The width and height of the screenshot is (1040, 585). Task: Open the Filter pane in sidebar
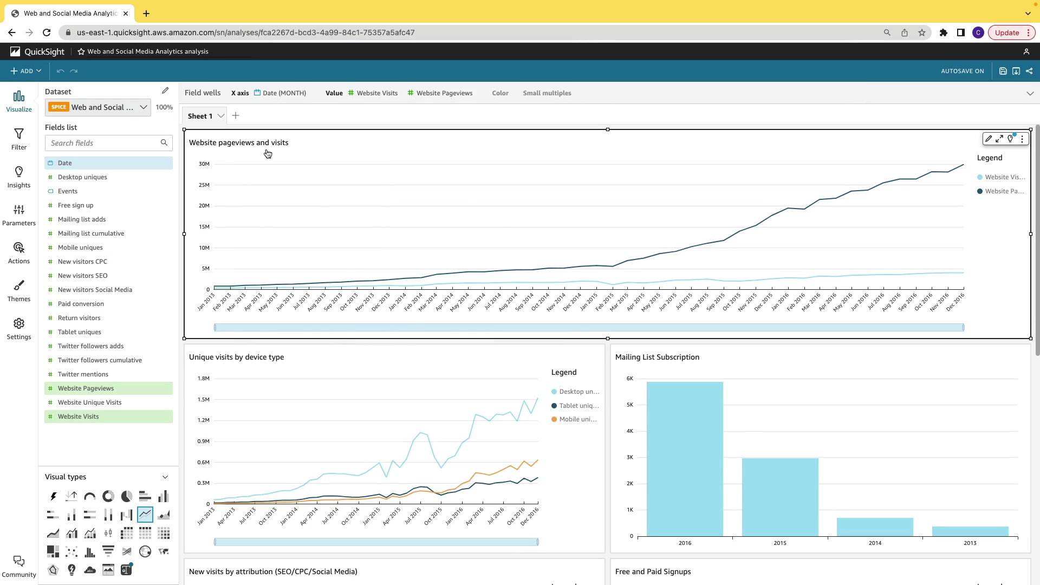click(19, 139)
